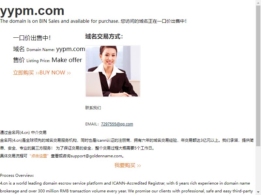Click the empty scrollbar track below the thumb
Viewport: 261px width, 195px height.
[258, 168]
